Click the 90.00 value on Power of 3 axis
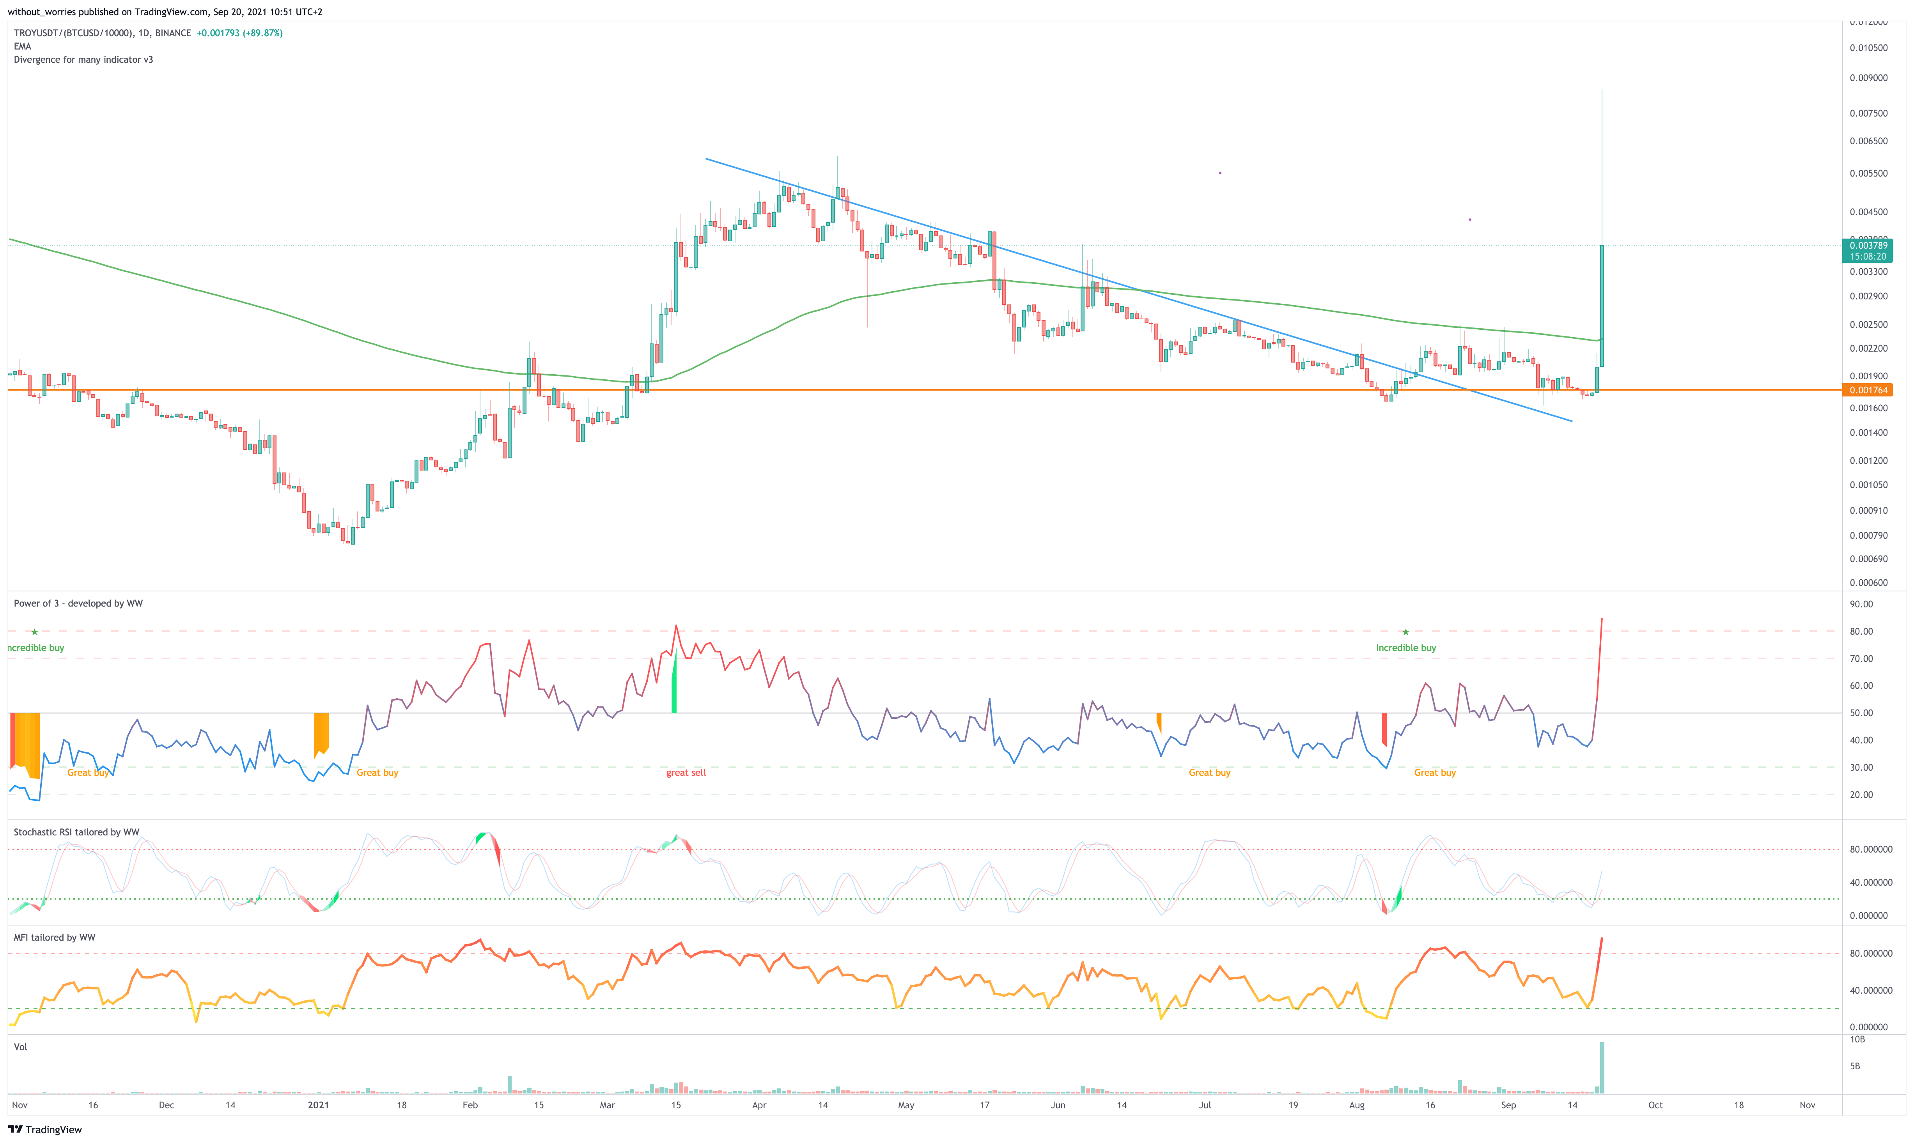Screen dimensions: 1914x1143 pos(1862,605)
